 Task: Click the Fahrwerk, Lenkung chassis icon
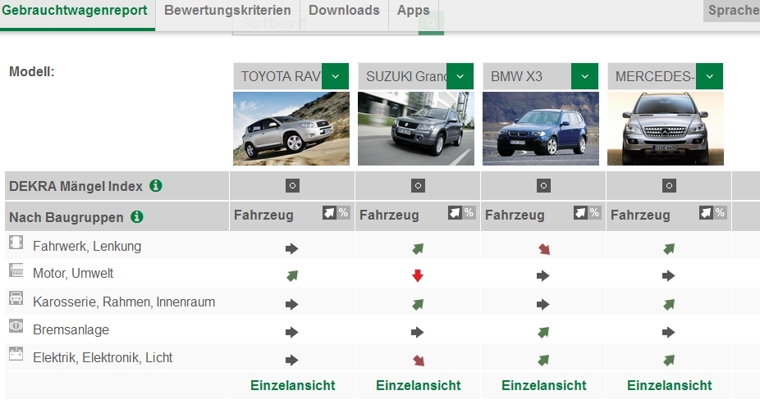coord(16,242)
